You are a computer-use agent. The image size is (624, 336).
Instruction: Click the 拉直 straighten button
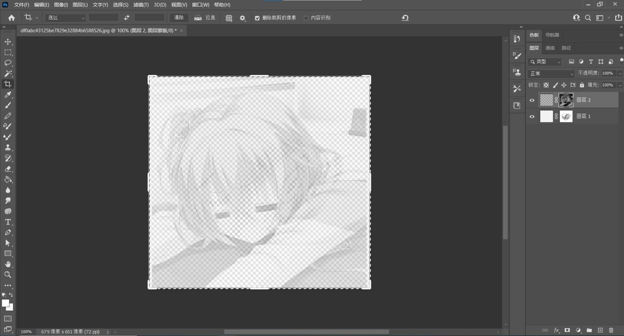205,18
